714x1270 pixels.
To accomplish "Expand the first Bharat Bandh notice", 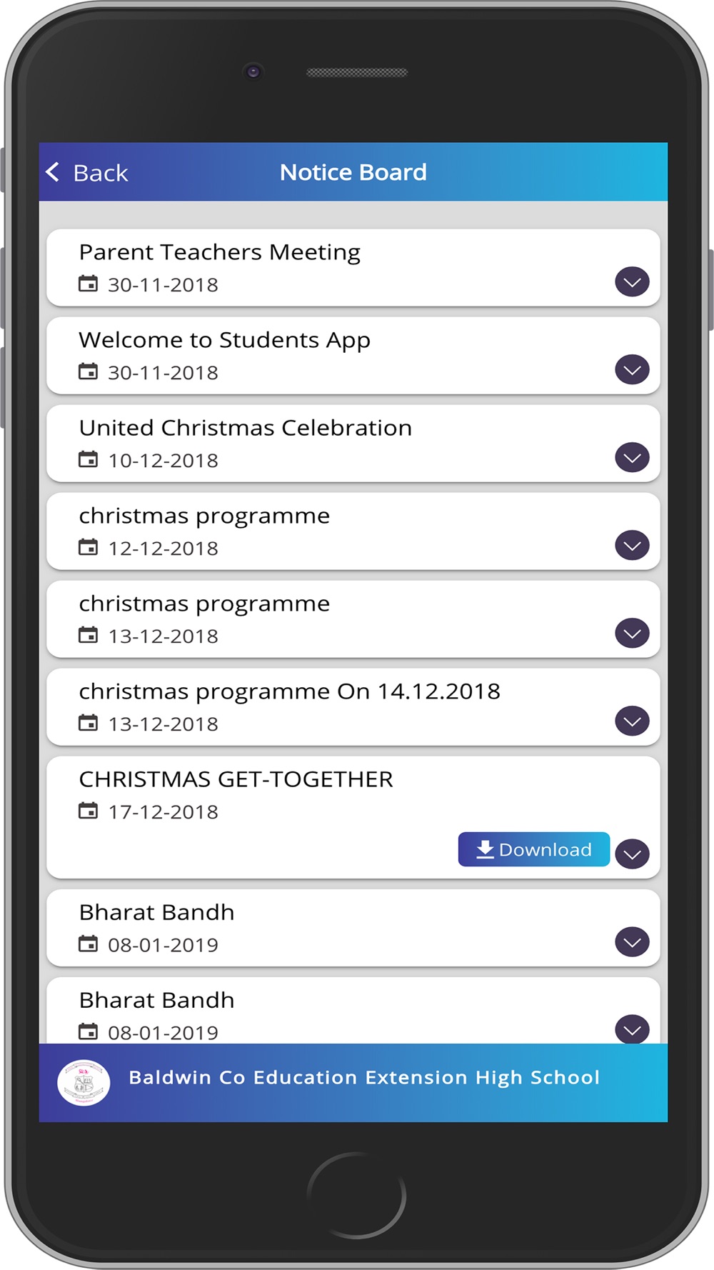I will (x=632, y=942).
